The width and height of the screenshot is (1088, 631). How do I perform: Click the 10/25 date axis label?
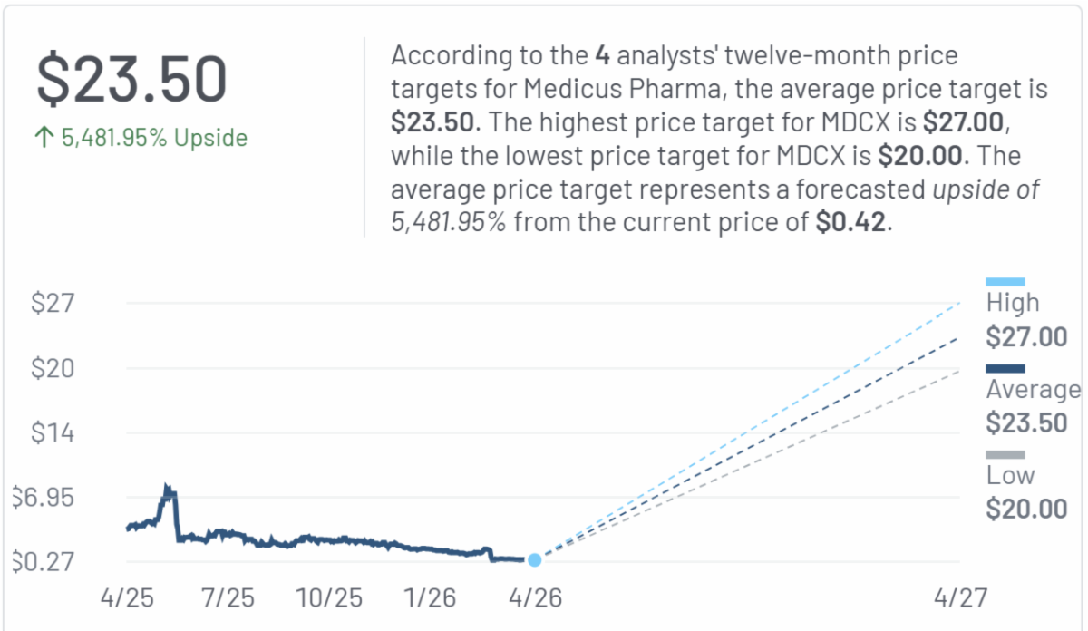331,598
